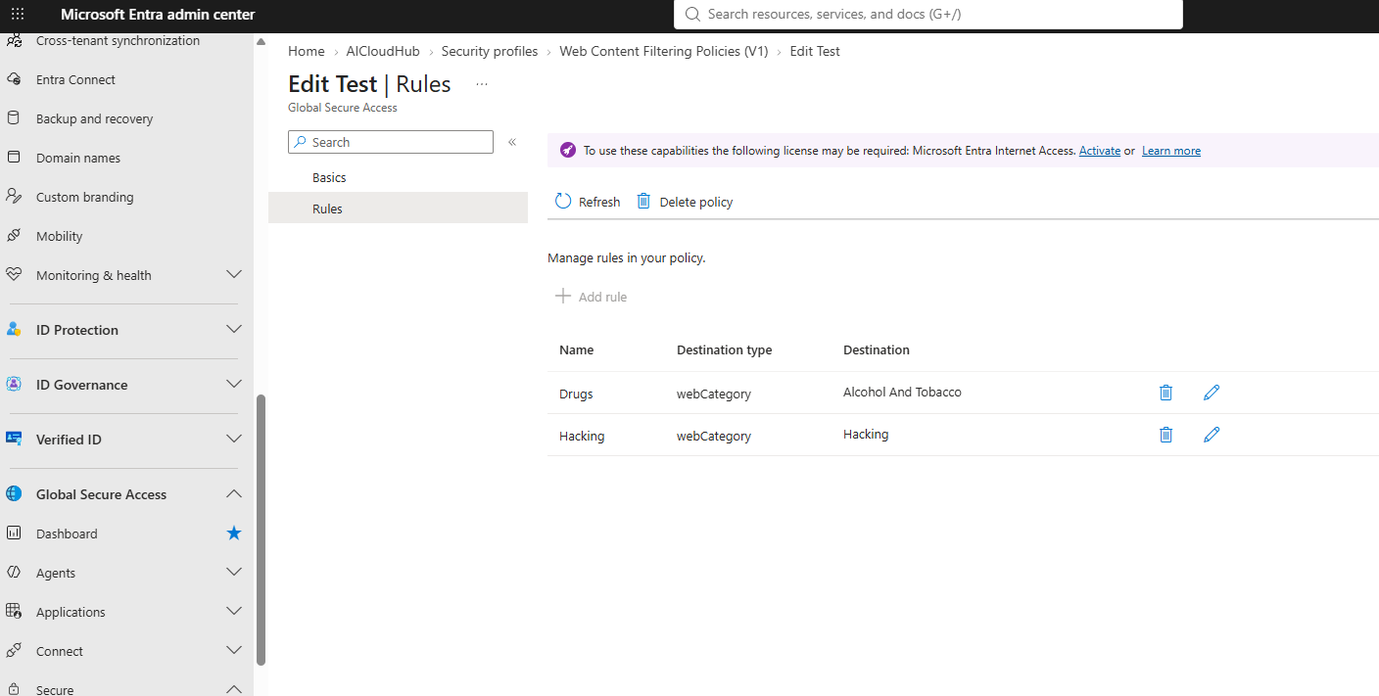Expand the ID Governance section

tap(234, 385)
